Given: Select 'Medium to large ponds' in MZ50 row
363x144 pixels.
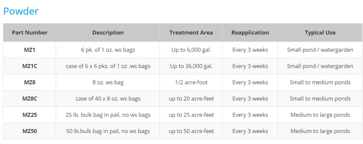Looking at the screenshot, I should [x=320, y=131].
